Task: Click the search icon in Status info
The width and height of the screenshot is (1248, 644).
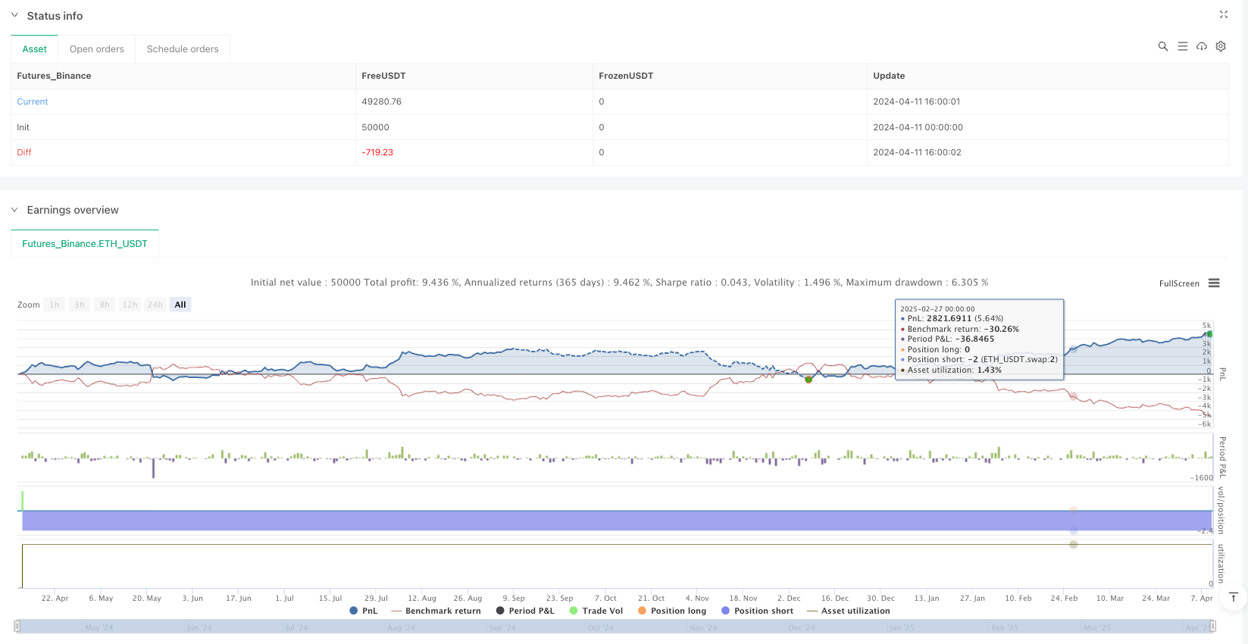Action: coord(1162,46)
